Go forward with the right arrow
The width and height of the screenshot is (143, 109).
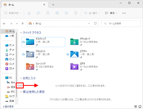(11, 24)
